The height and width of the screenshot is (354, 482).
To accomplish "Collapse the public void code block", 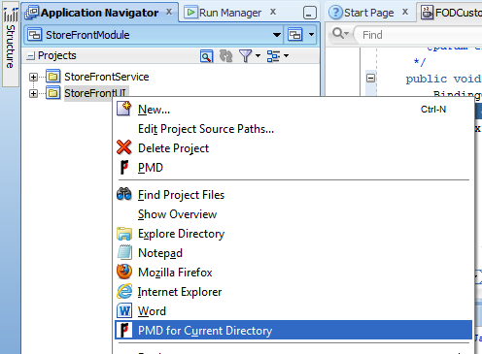I will (x=370, y=79).
